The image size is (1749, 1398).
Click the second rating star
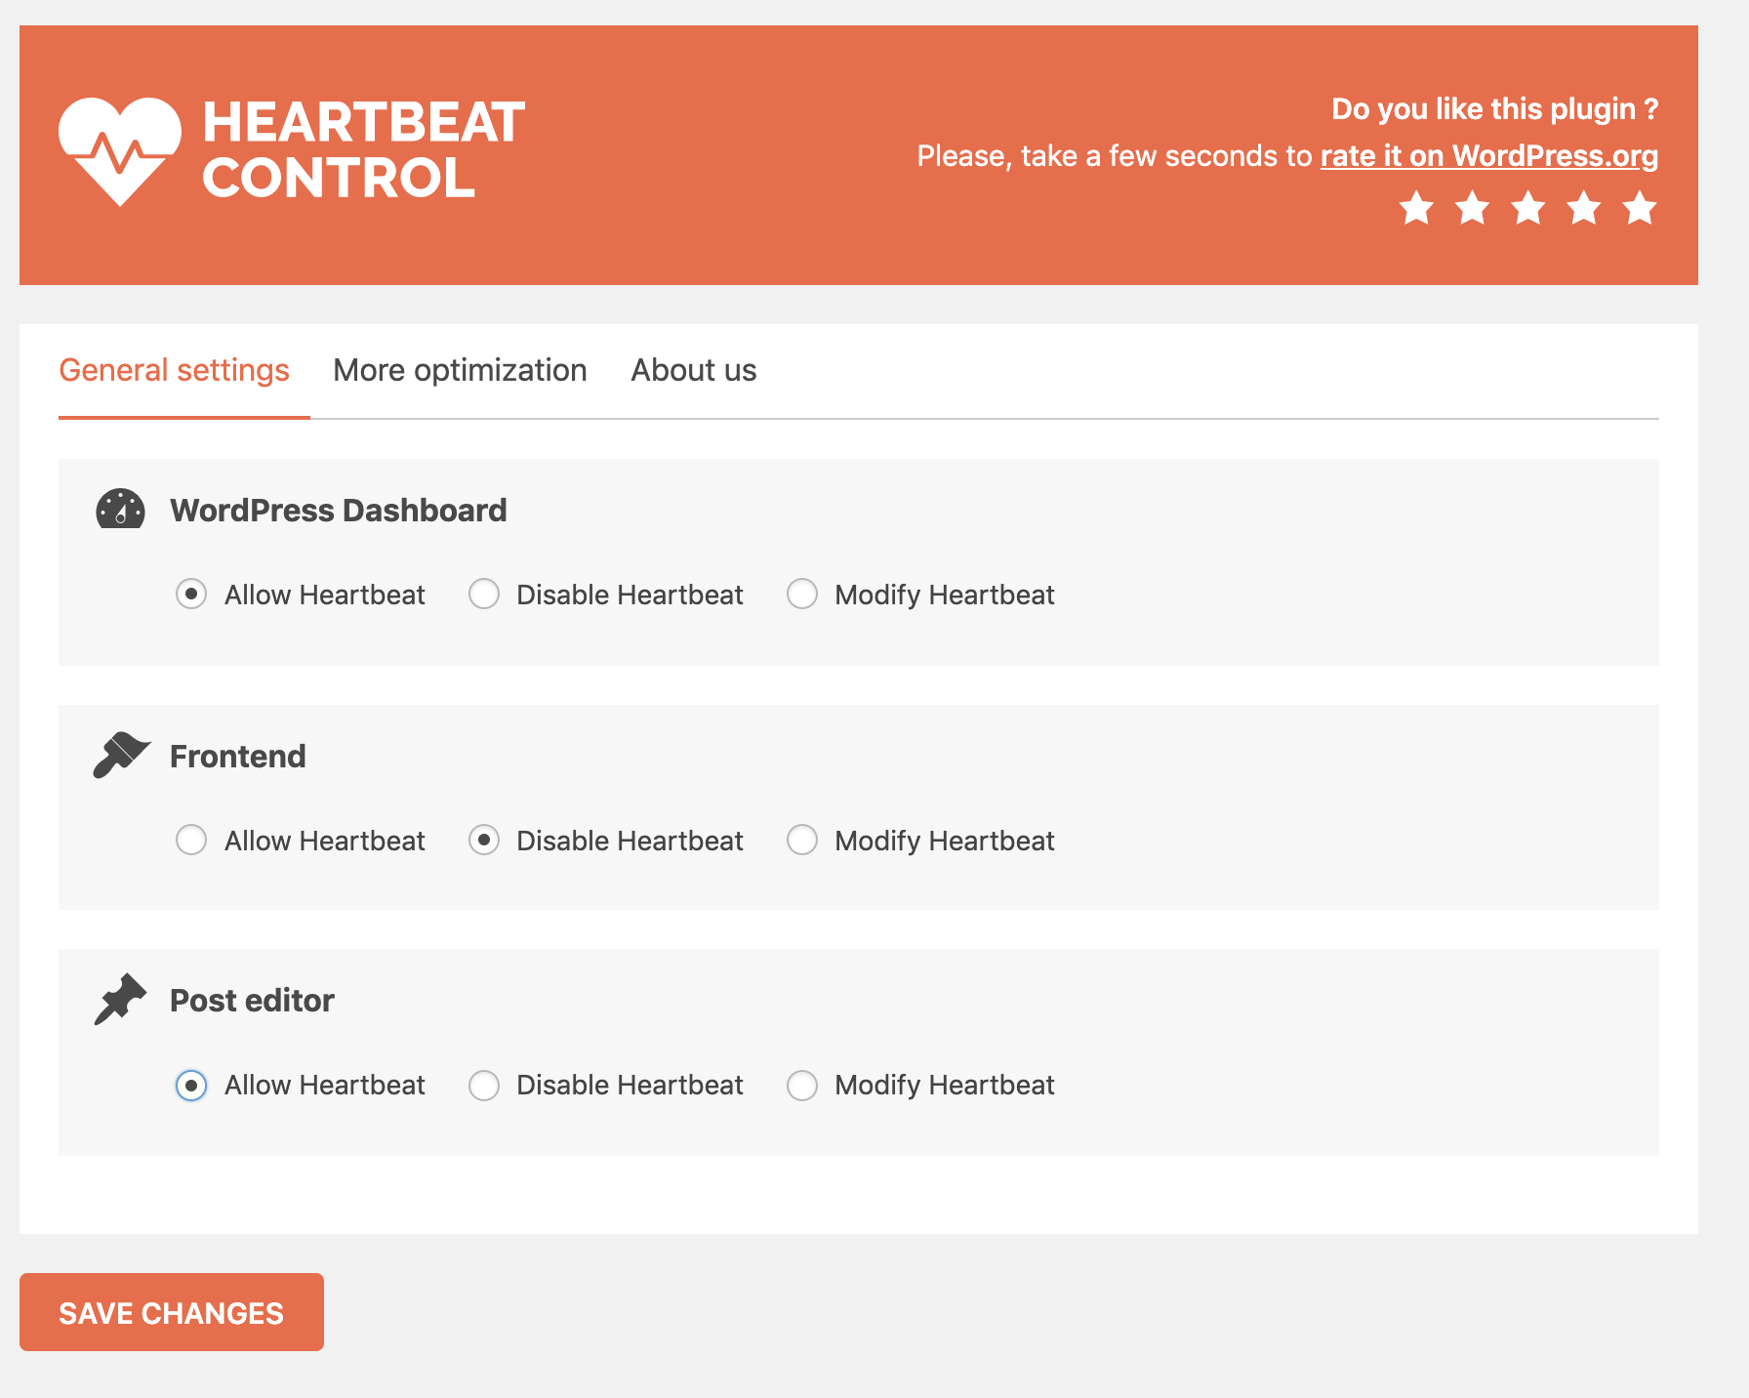pyautogui.click(x=1472, y=208)
